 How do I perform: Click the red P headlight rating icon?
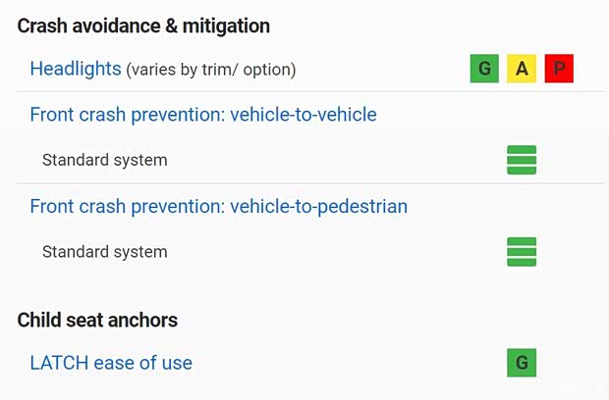click(x=559, y=69)
